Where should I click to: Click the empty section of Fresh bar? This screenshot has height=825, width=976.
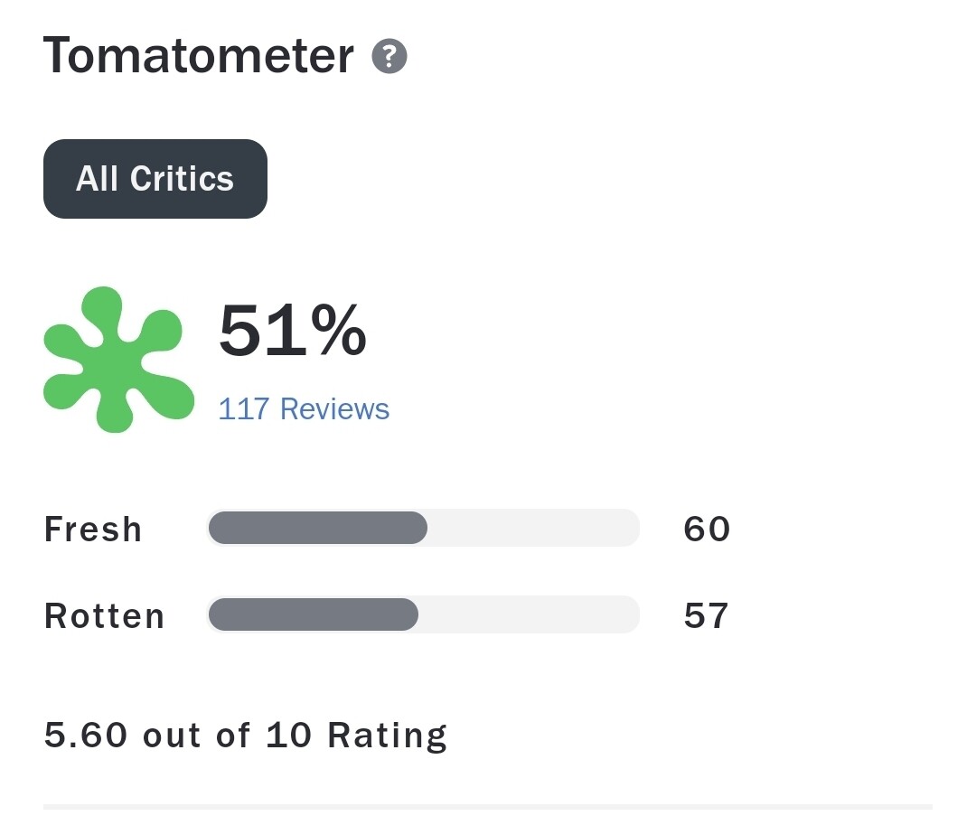(533, 528)
